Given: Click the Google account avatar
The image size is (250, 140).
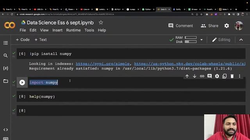Looking at the screenshot, I should (x=239, y=26).
